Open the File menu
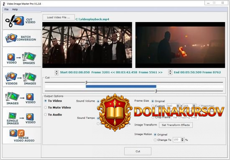The image size is (230, 160). coord(6,9)
